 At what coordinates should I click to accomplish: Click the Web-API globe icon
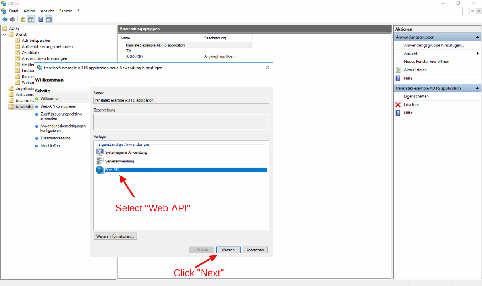[x=100, y=170]
